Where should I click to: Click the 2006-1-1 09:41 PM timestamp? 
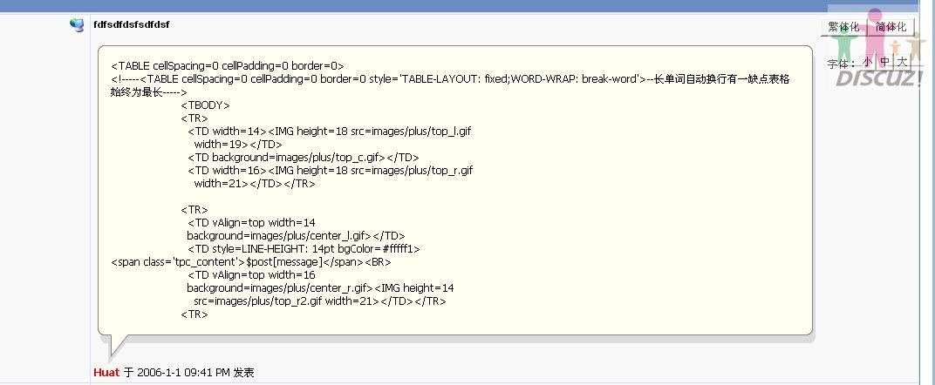(184, 373)
